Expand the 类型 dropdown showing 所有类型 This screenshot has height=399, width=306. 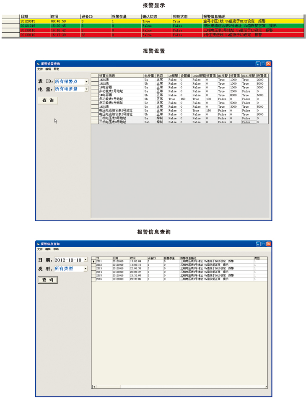(x=86, y=269)
